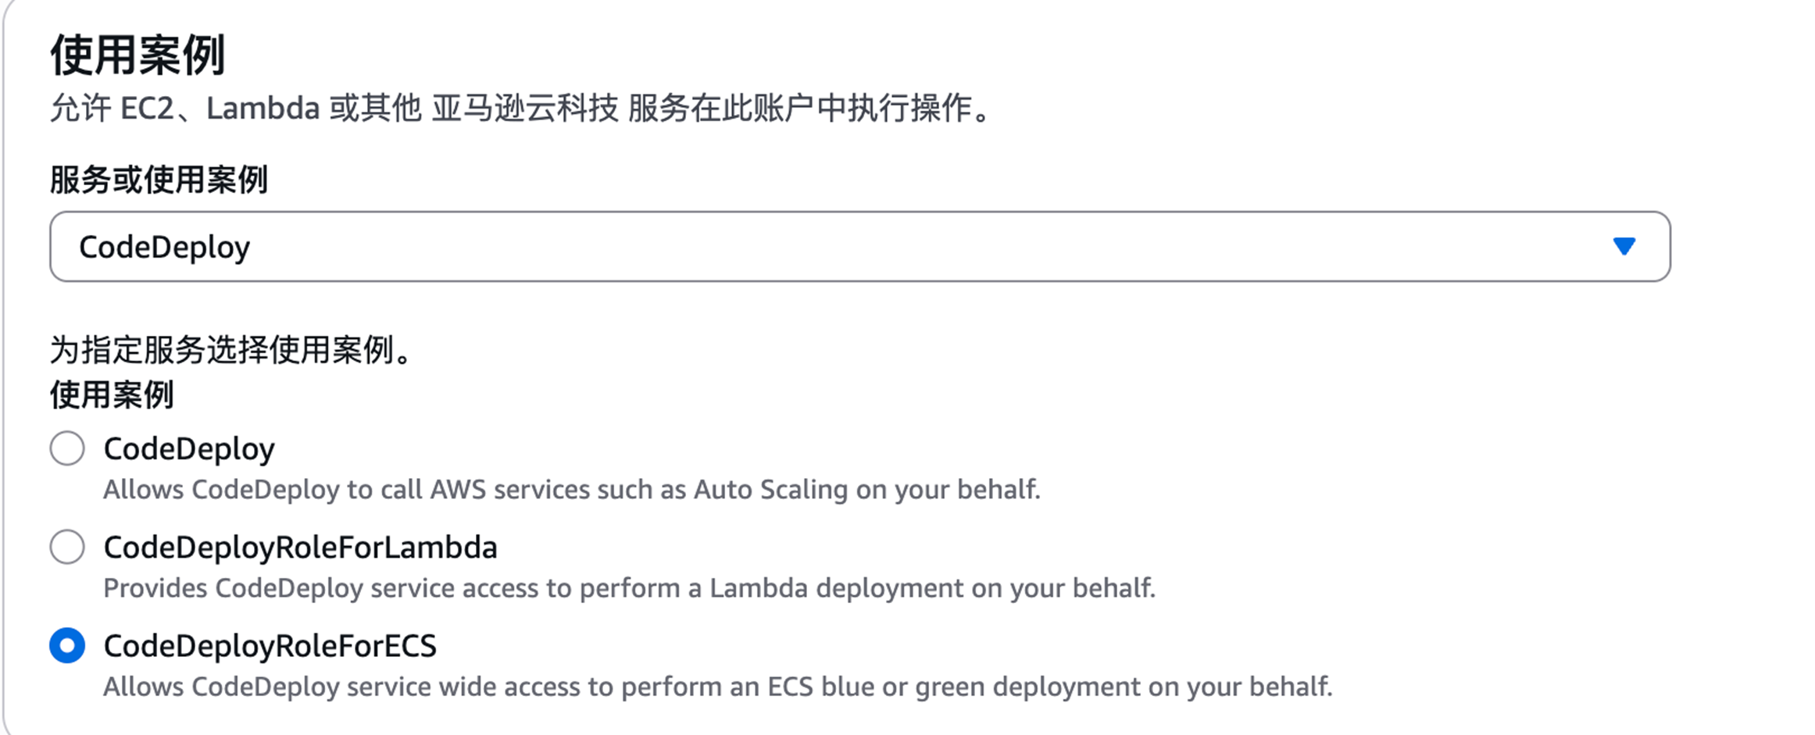Click the CodeDeploy use case label
Viewport: 1815px width, 735px height.
[189, 449]
